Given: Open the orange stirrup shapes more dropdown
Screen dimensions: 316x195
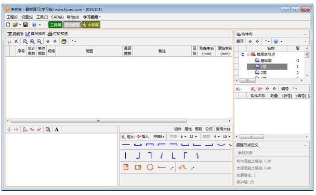Looking at the screenshot, I should 172,168.
